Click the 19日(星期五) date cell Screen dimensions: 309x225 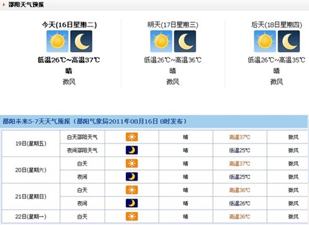click(x=31, y=143)
